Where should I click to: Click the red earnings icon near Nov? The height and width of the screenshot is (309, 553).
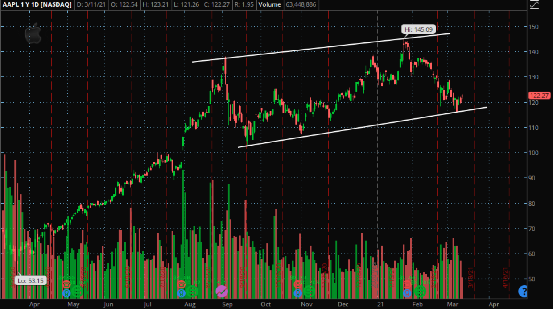[297, 284]
